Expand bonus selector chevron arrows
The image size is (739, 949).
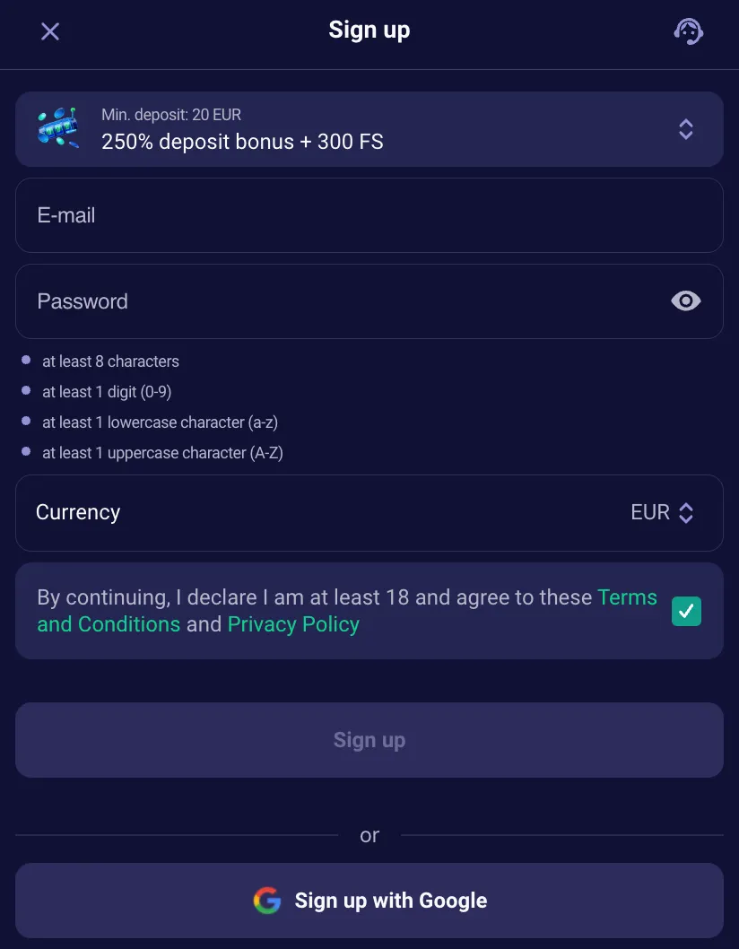tap(686, 129)
